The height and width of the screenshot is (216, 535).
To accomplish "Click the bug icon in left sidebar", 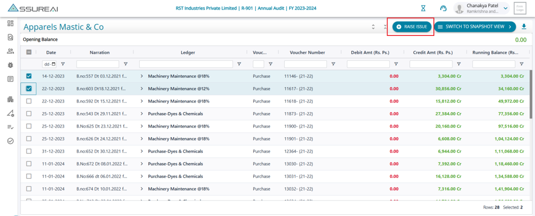I will click(10, 65).
